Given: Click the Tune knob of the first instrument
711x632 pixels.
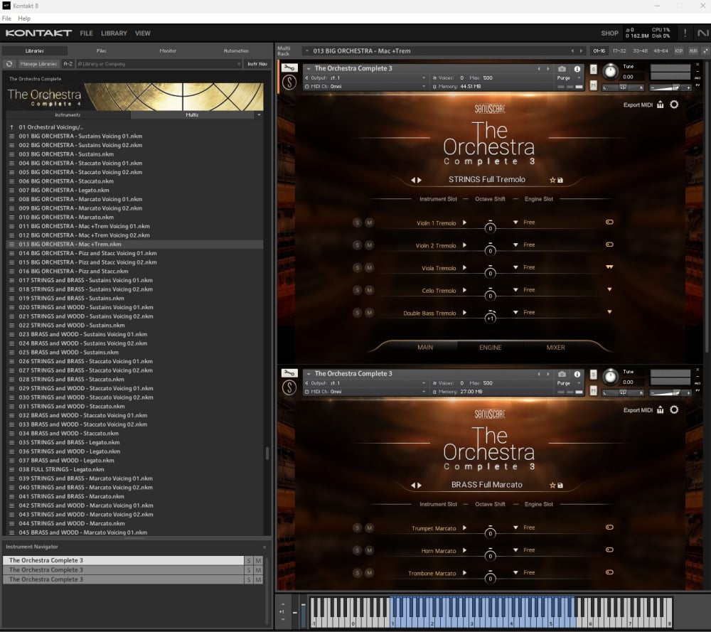Looking at the screenshot, I should (x=610, y=71).
